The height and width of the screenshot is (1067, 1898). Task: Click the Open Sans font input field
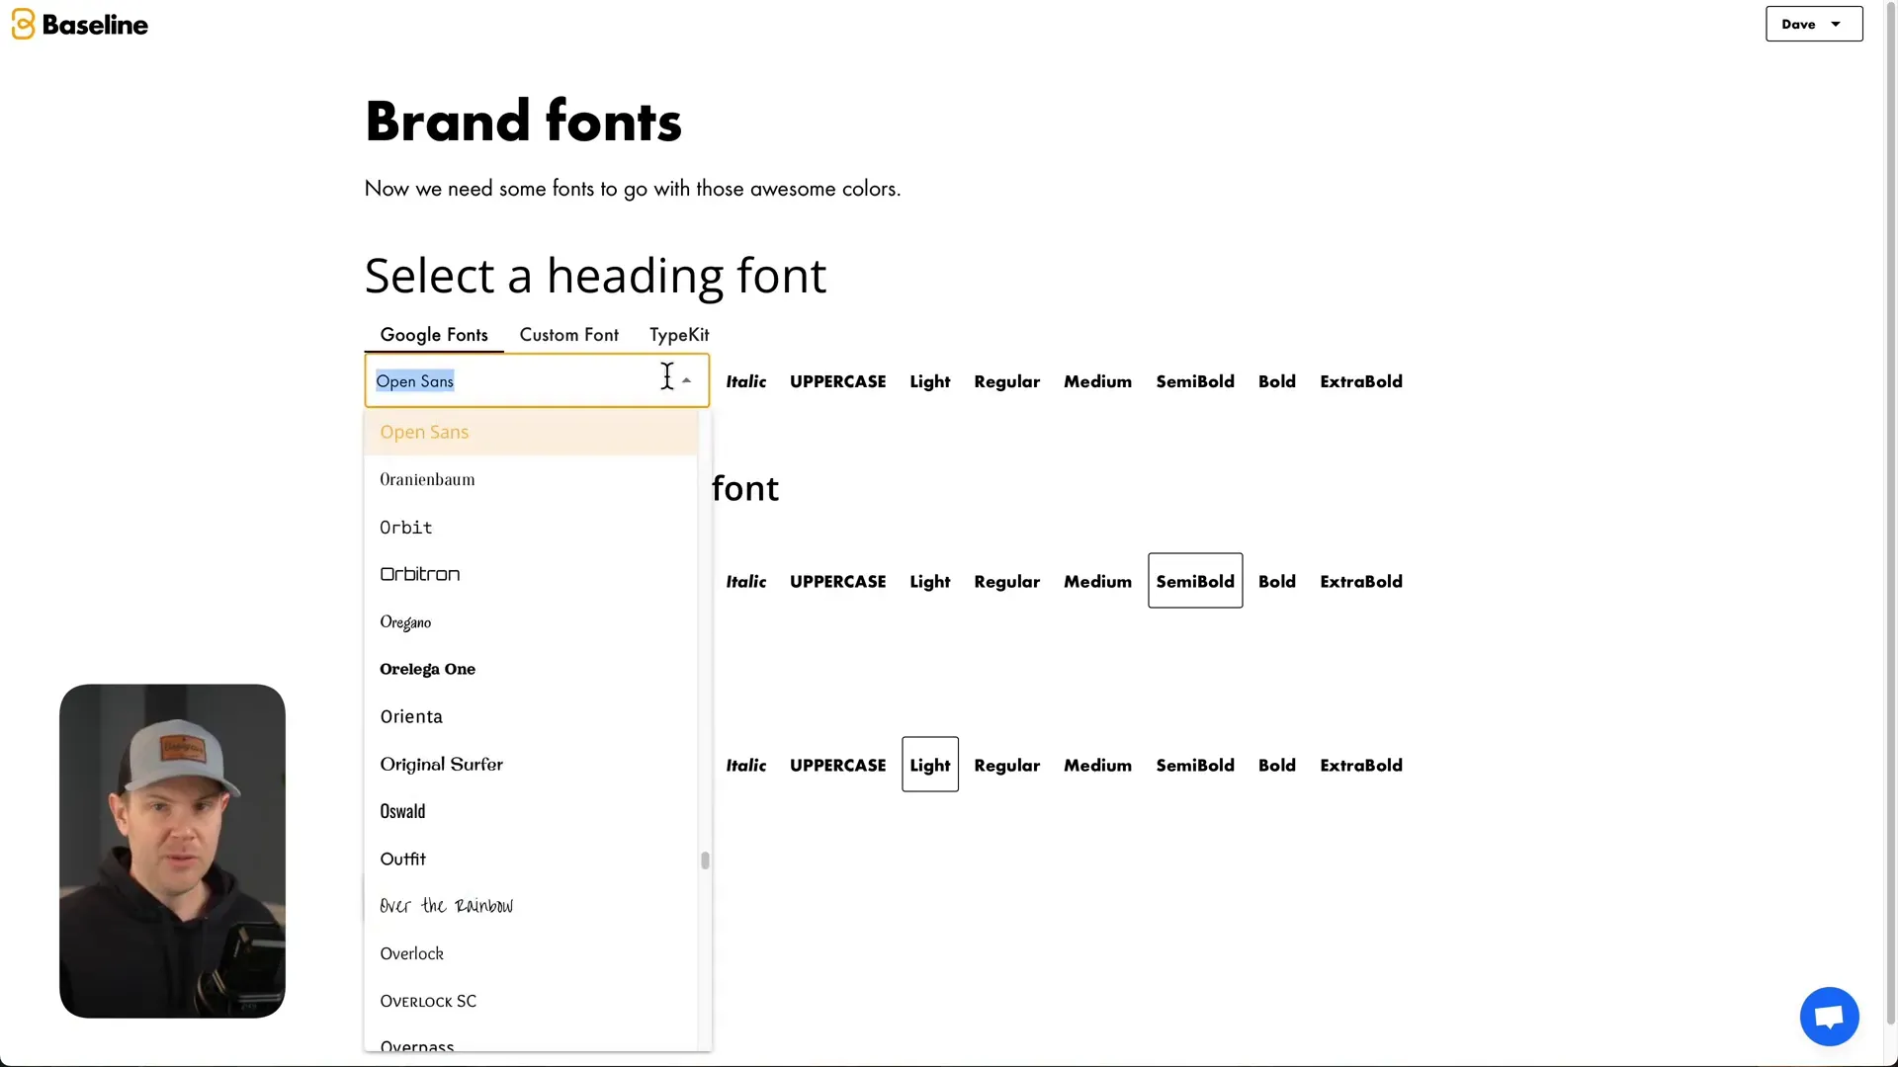pos(537,380)
